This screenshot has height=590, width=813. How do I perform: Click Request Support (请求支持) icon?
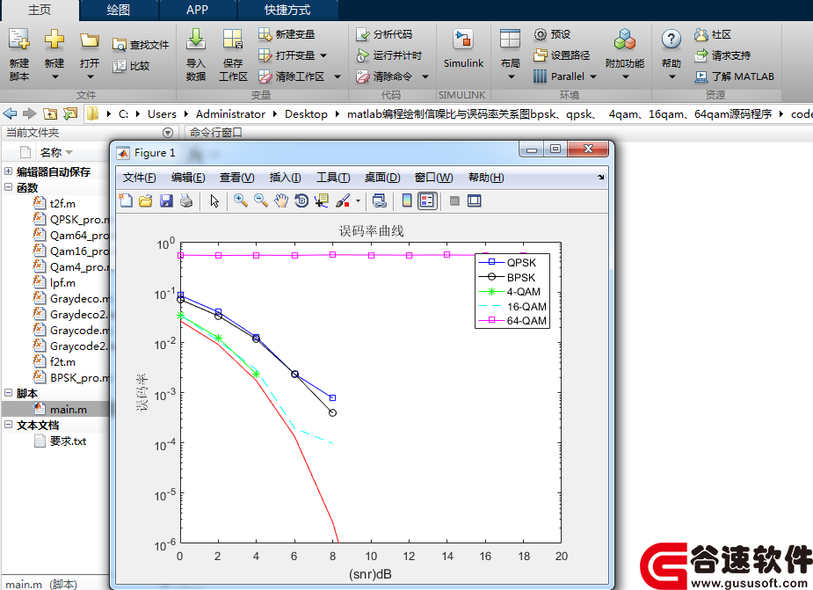[x=701, y=55]
